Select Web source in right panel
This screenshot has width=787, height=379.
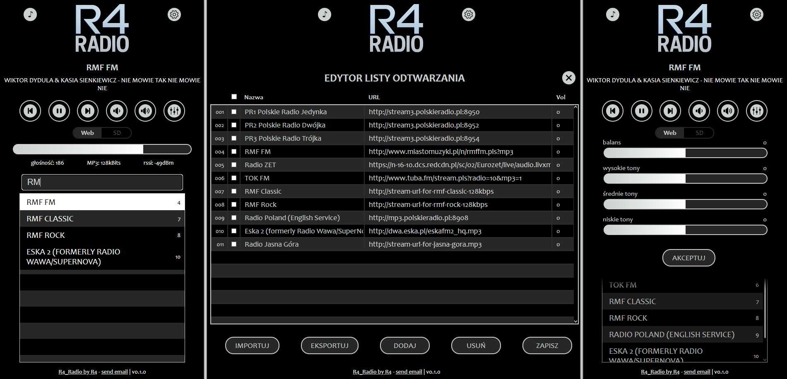[670, 133]
